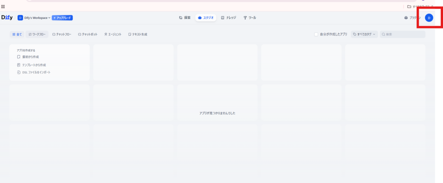Choose 最初から作成 to create app

pyautogui.click(x=30, y=57)
